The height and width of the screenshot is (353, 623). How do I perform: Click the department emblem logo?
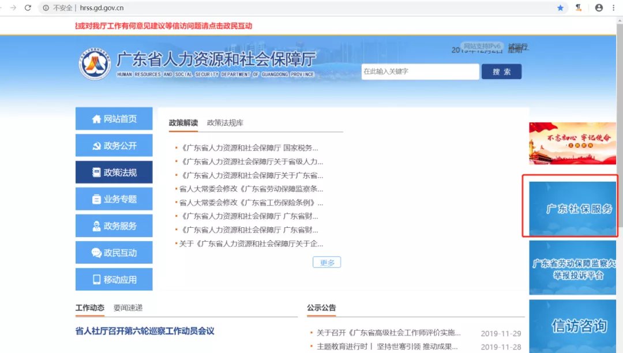click(95, 65)
